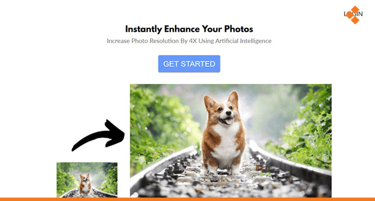This screenshot has height=201, width=375.
Task: Click the tiny corgi inside small thumbnail
Action: (x=85, y=183)
